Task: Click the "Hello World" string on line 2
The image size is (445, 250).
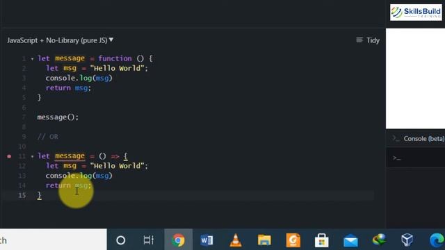Action: point(117,68)
